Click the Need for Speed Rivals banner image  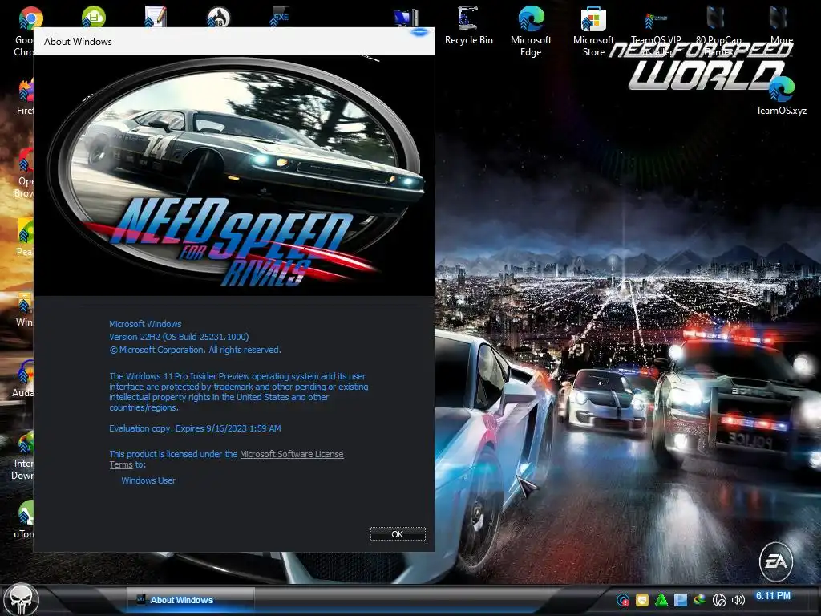click(234, 175)
